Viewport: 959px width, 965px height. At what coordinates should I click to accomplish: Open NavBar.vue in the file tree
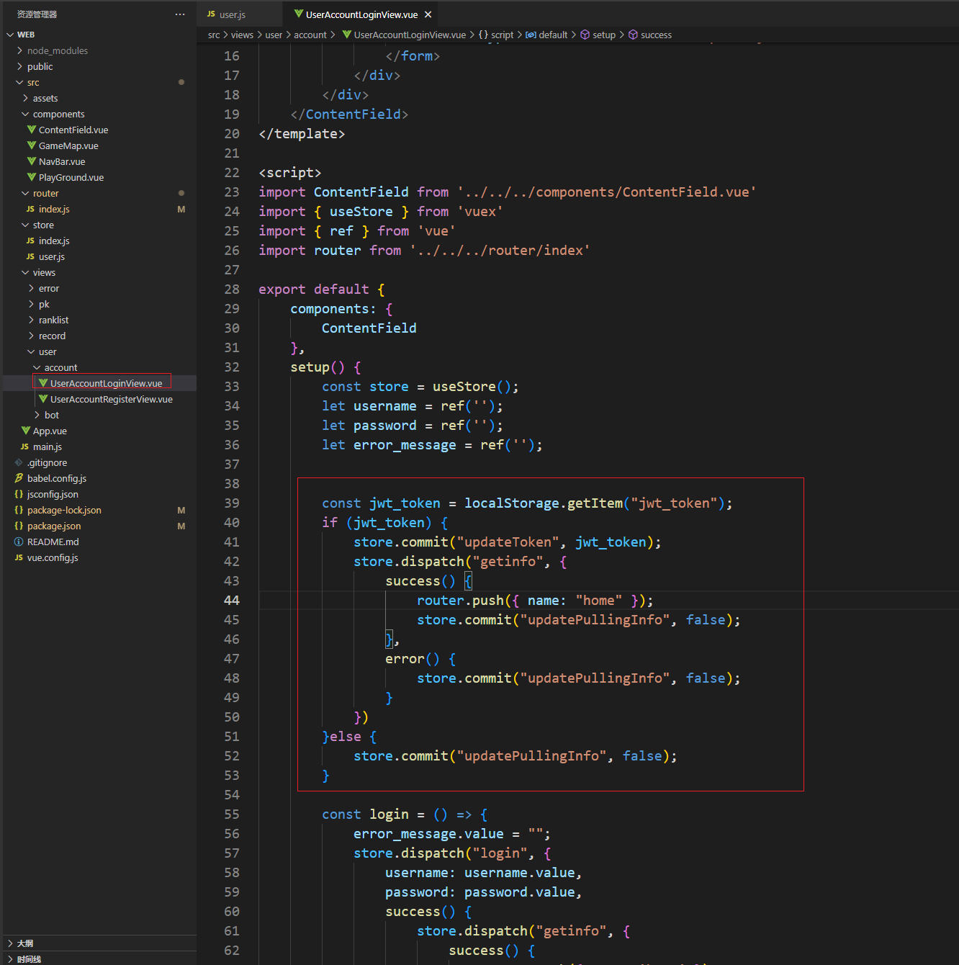click(x=99, y=161)
